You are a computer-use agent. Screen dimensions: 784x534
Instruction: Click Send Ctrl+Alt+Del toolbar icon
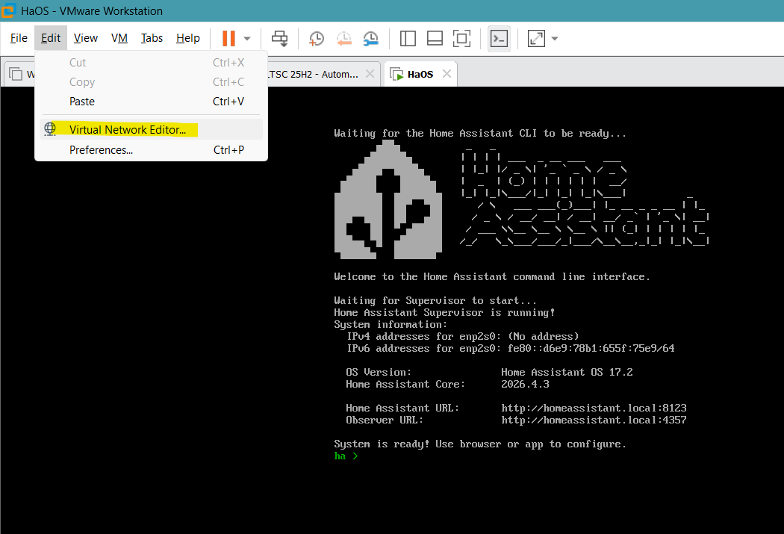pyautogui.click(x=279, y=39)
